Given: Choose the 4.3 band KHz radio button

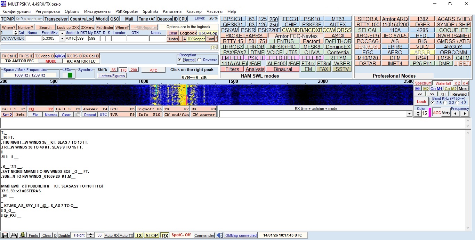Looking at the screenshot, I should 457,103.
